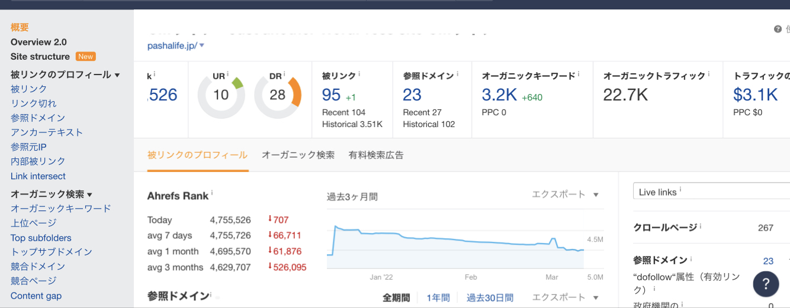Select 全期間 time range

(396, 298)
